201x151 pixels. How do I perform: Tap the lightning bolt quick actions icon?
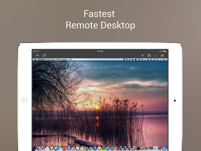tap(142, 55)
